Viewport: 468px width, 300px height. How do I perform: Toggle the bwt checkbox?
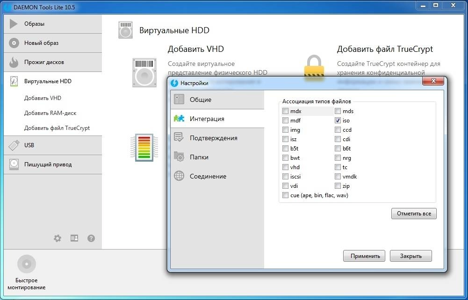285,158
